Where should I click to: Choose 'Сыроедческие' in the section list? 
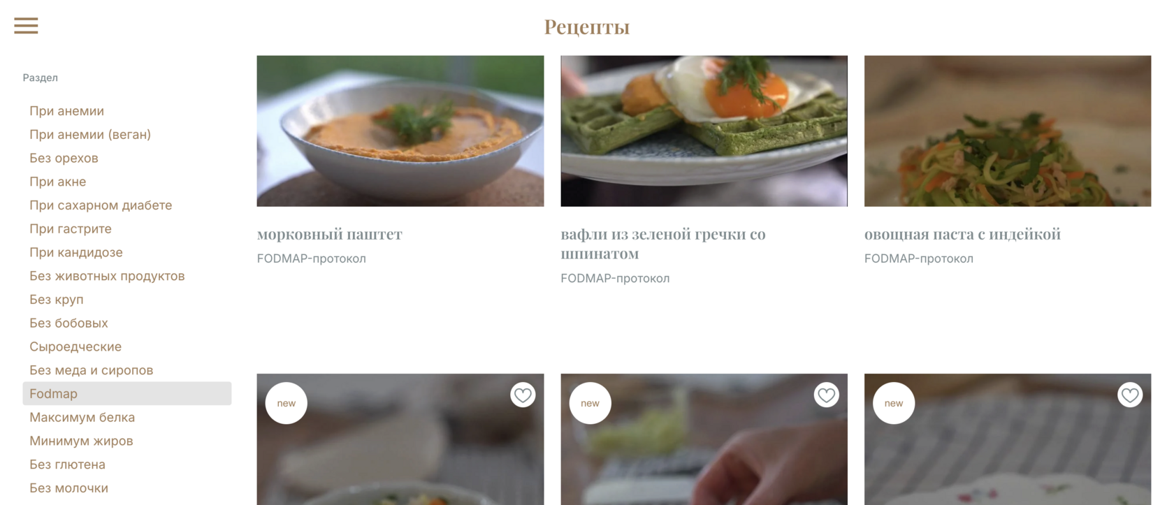click(75, 346)
